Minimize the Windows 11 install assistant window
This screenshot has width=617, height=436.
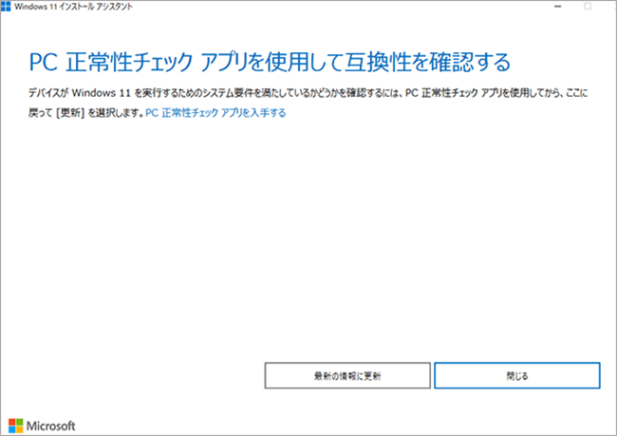coord(557,7)
